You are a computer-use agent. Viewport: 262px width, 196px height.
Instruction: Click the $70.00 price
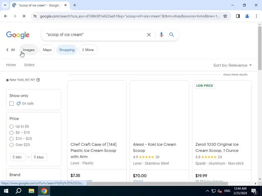click(140, 176)
